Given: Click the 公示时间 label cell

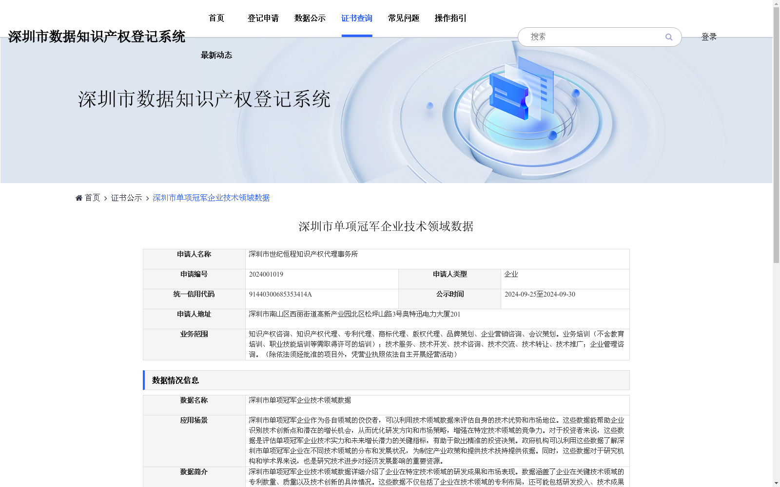Looking at the screenshot, I should click(449, 299).
